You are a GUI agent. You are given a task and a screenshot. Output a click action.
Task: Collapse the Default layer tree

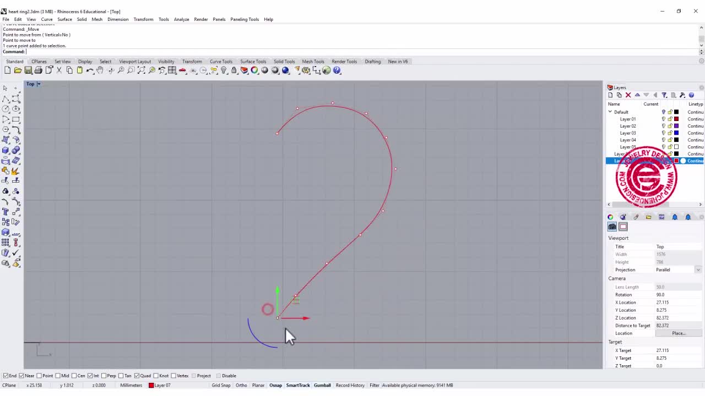click(x=610, y=112)
